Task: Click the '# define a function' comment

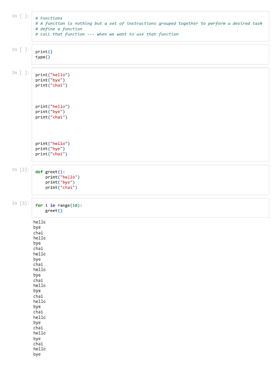Action: coord(59,29)
